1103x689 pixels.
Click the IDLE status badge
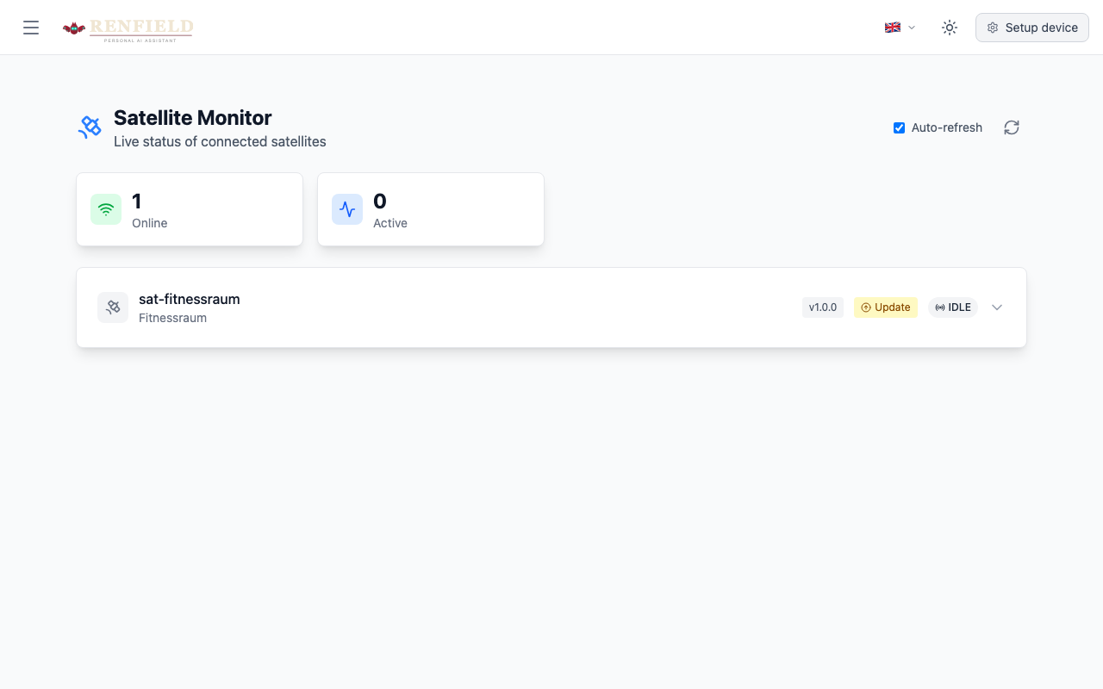[x=952, y=307]
